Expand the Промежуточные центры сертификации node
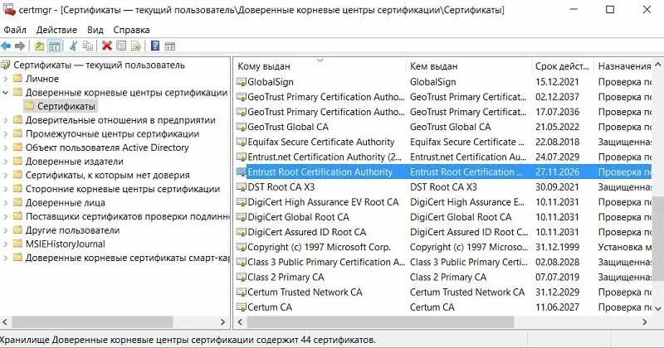Screen dimensions: 664x348 [x=6, y=134]
